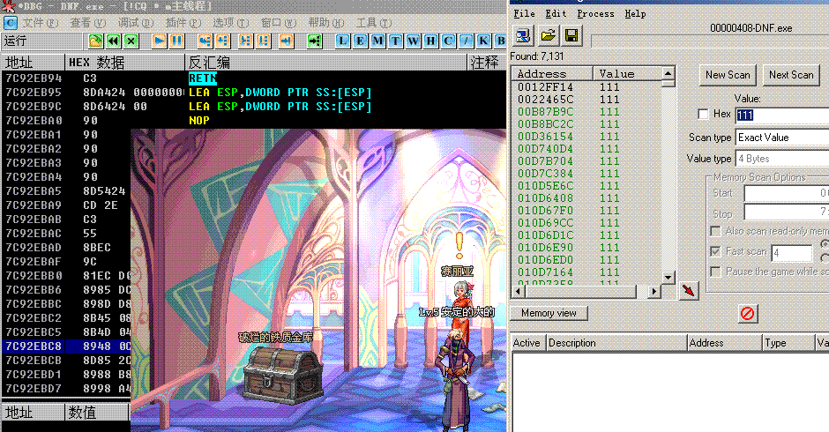Run the program with the play icon
This screenshot has height=432, width=829.
[159, 41]
